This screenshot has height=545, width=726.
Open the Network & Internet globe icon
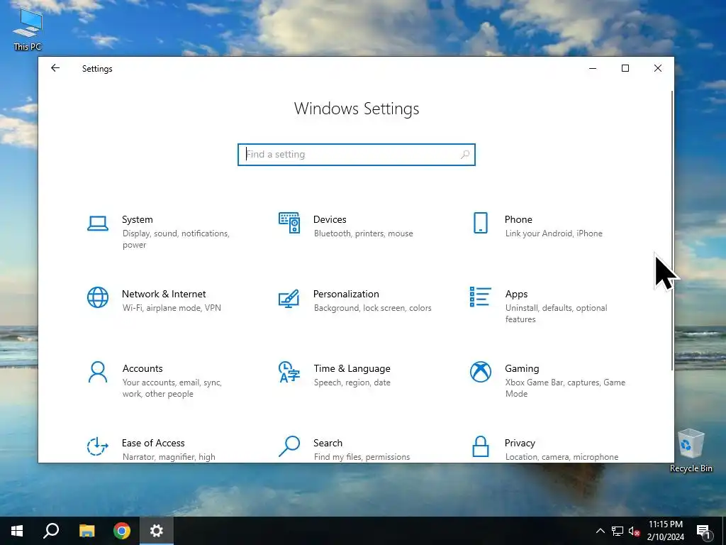(x=98, y=297)
